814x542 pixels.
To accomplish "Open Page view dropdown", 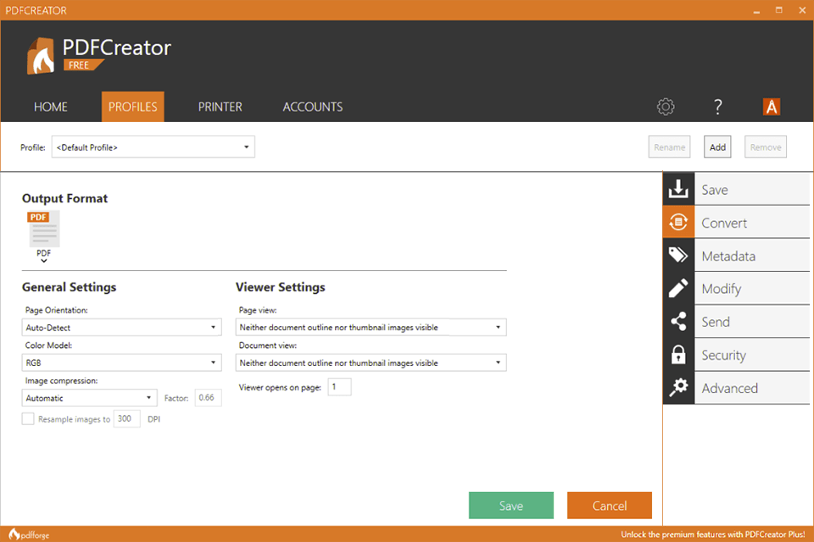I will pyautogui.click(x=371, y=327).
